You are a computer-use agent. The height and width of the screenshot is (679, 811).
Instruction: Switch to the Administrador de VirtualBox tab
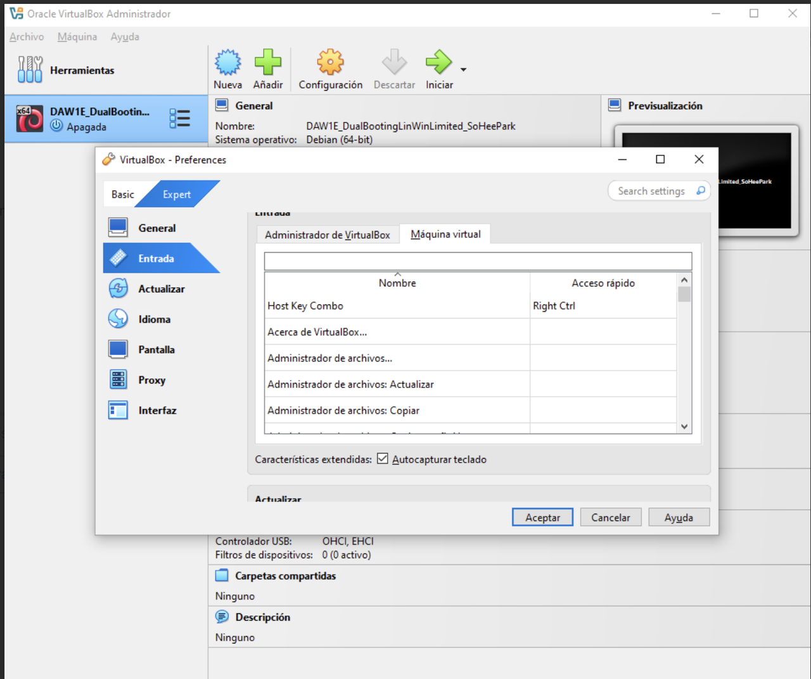click(x=327, y=234)
